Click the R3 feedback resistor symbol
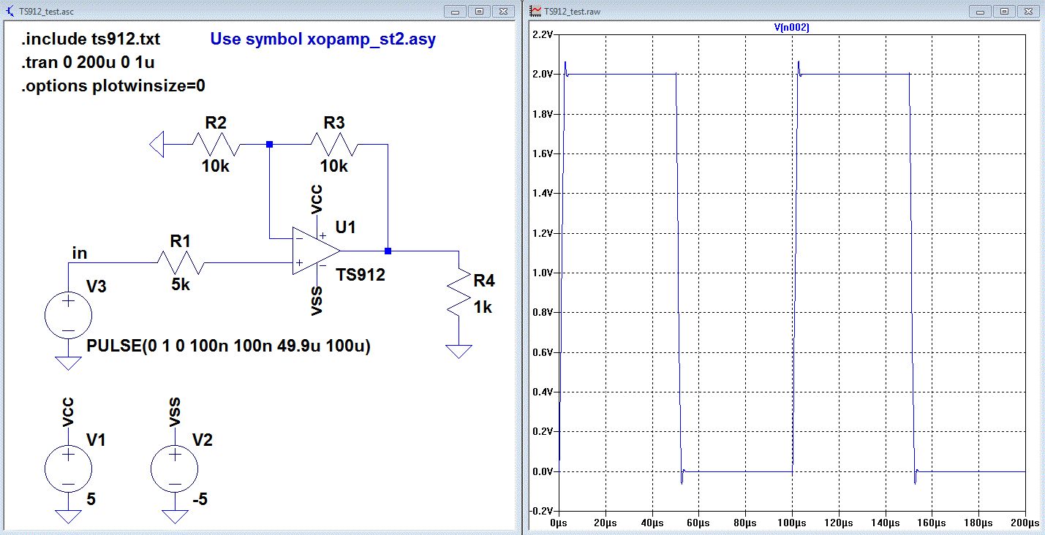Screen dimensions: 1045x535 click(334, 145)
